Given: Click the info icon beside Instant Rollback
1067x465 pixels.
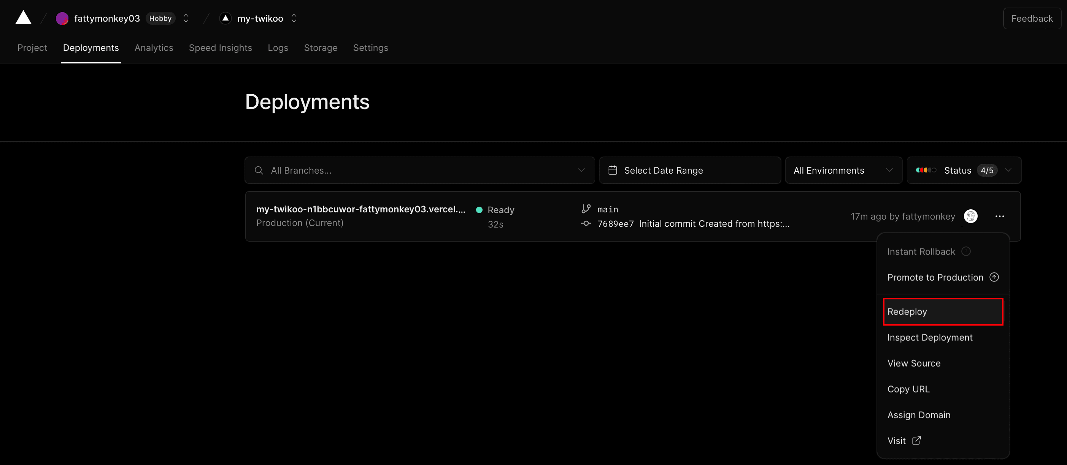Looking at the screenshot, I should (x=966, y=251).
